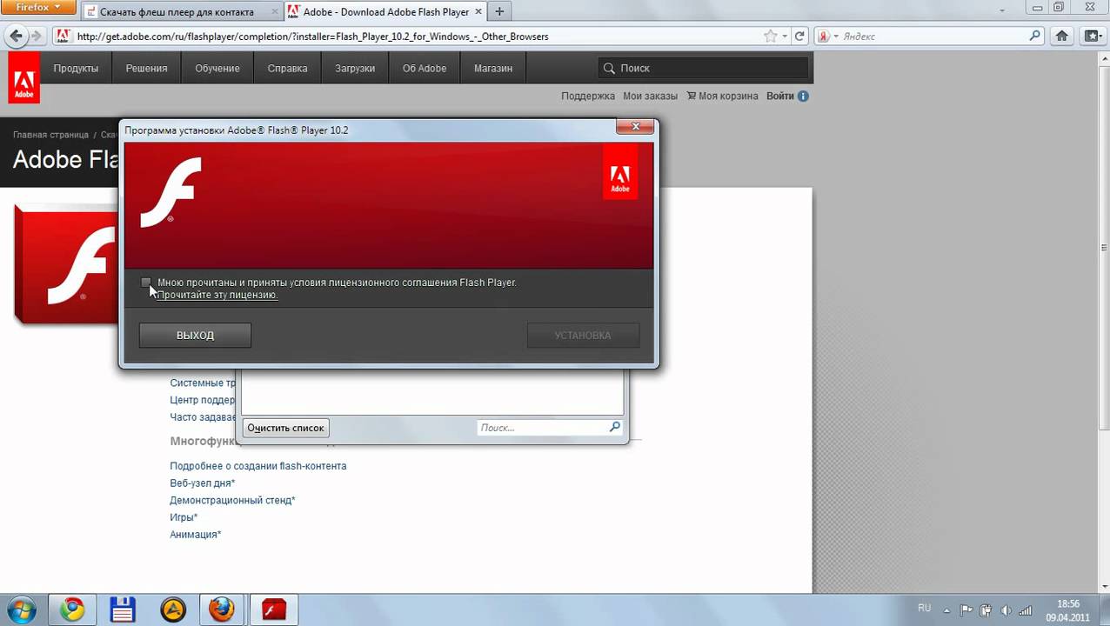Screen dimensions: 1110x626
Task: Open the Моя корзина cart link
Action: (x=722, y=96)
